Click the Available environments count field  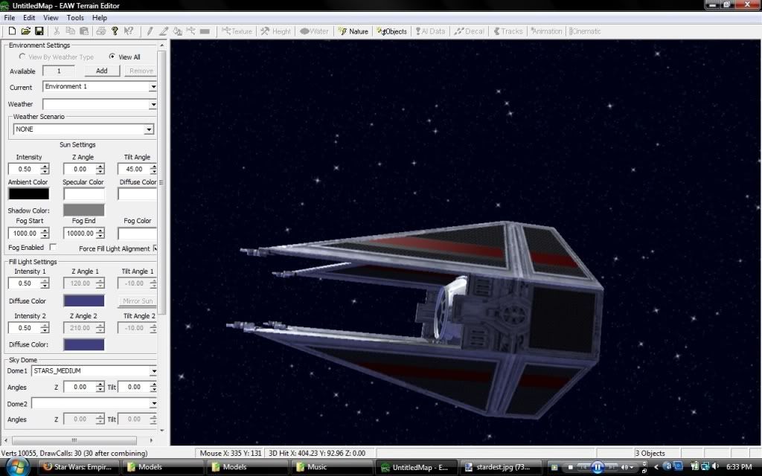coord(59,71)
